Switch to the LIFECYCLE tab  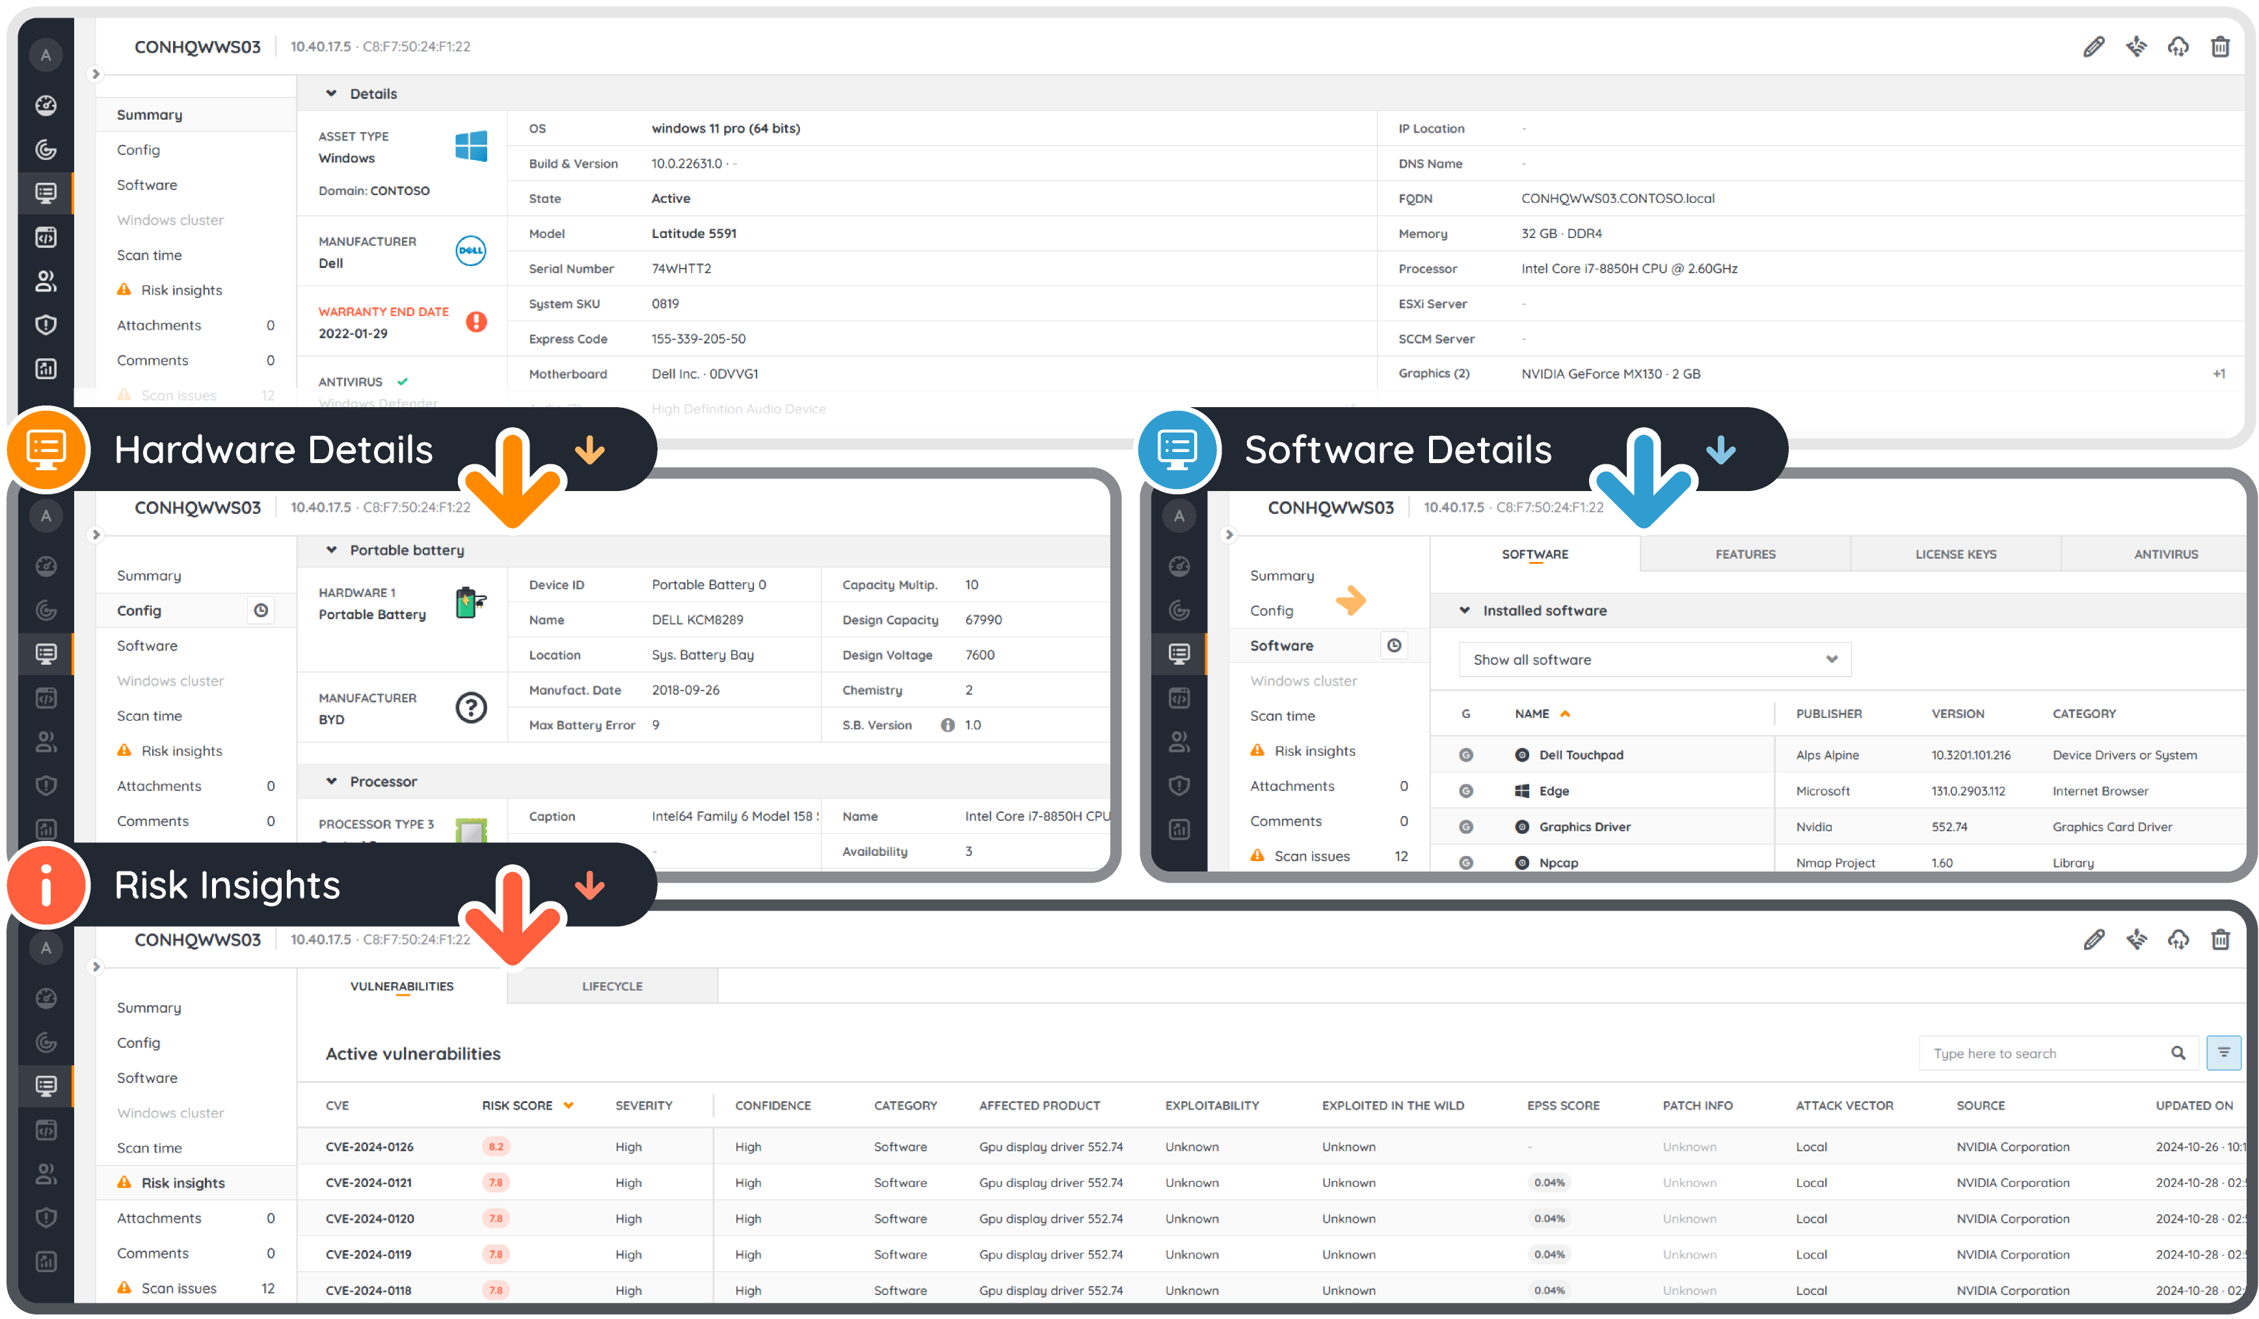coord(612,985)
